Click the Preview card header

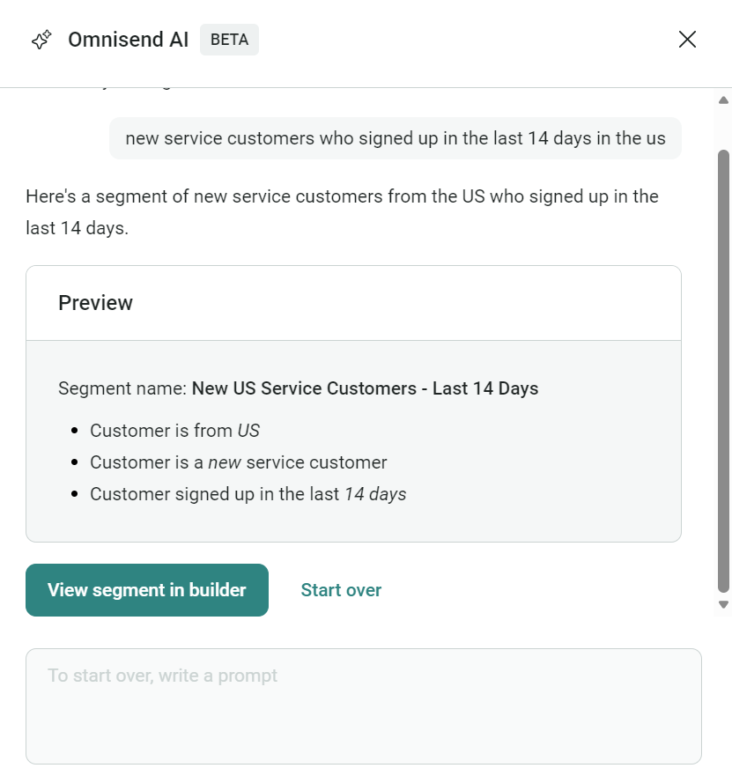click(95, 302)
